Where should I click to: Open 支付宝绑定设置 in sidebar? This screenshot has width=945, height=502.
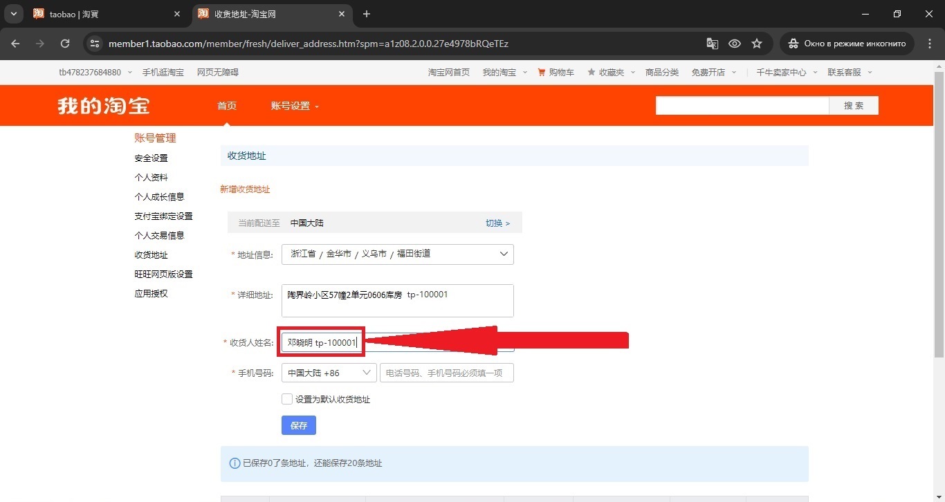(x=163, y=216)
